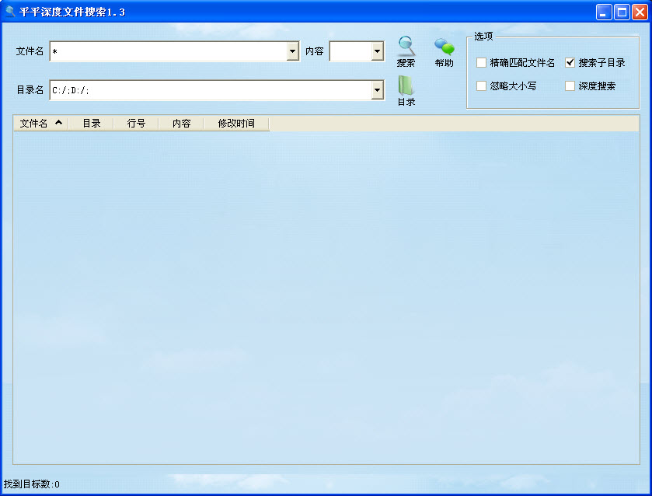This screenshot has height=496, width=652.
Task: Click the 目录 column header
Action: point(91,124)
